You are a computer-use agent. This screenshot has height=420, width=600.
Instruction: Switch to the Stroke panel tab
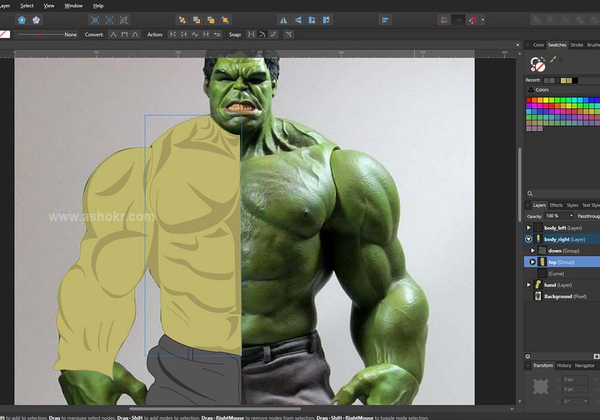576,45
